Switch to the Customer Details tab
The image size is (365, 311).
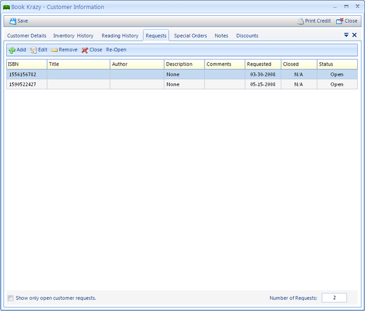(27, 36)
